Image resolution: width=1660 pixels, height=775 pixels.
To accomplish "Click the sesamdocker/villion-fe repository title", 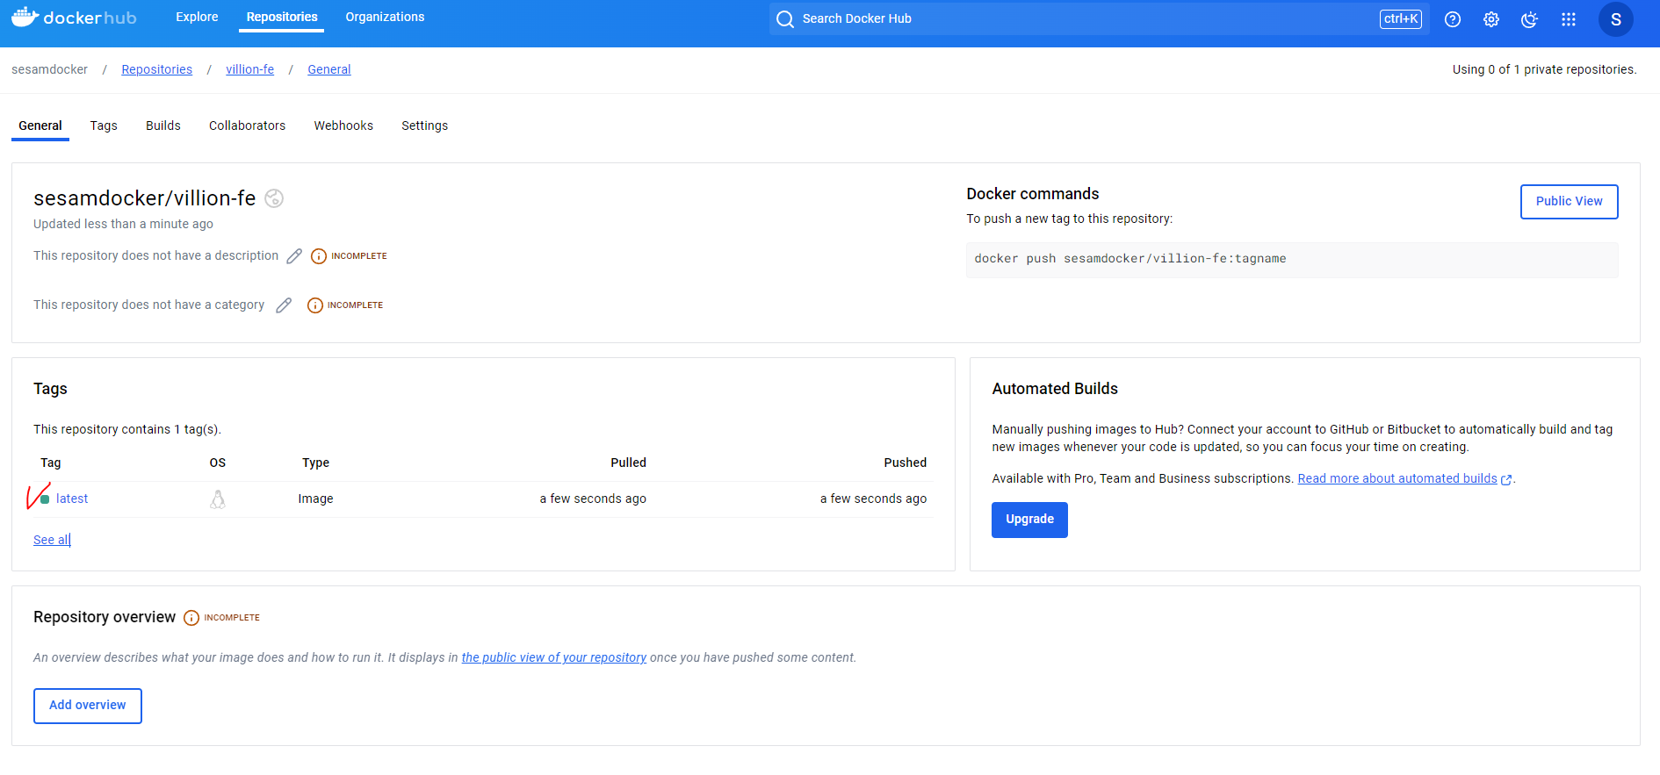I will click(145, 198).
